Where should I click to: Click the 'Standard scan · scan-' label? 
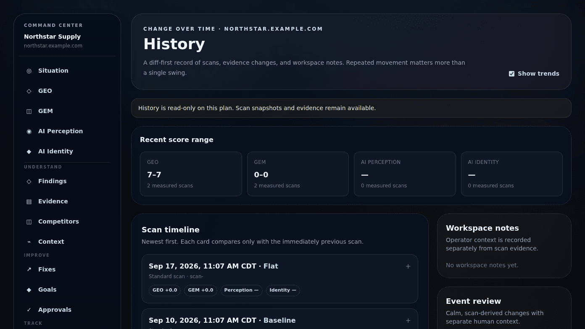176,276
